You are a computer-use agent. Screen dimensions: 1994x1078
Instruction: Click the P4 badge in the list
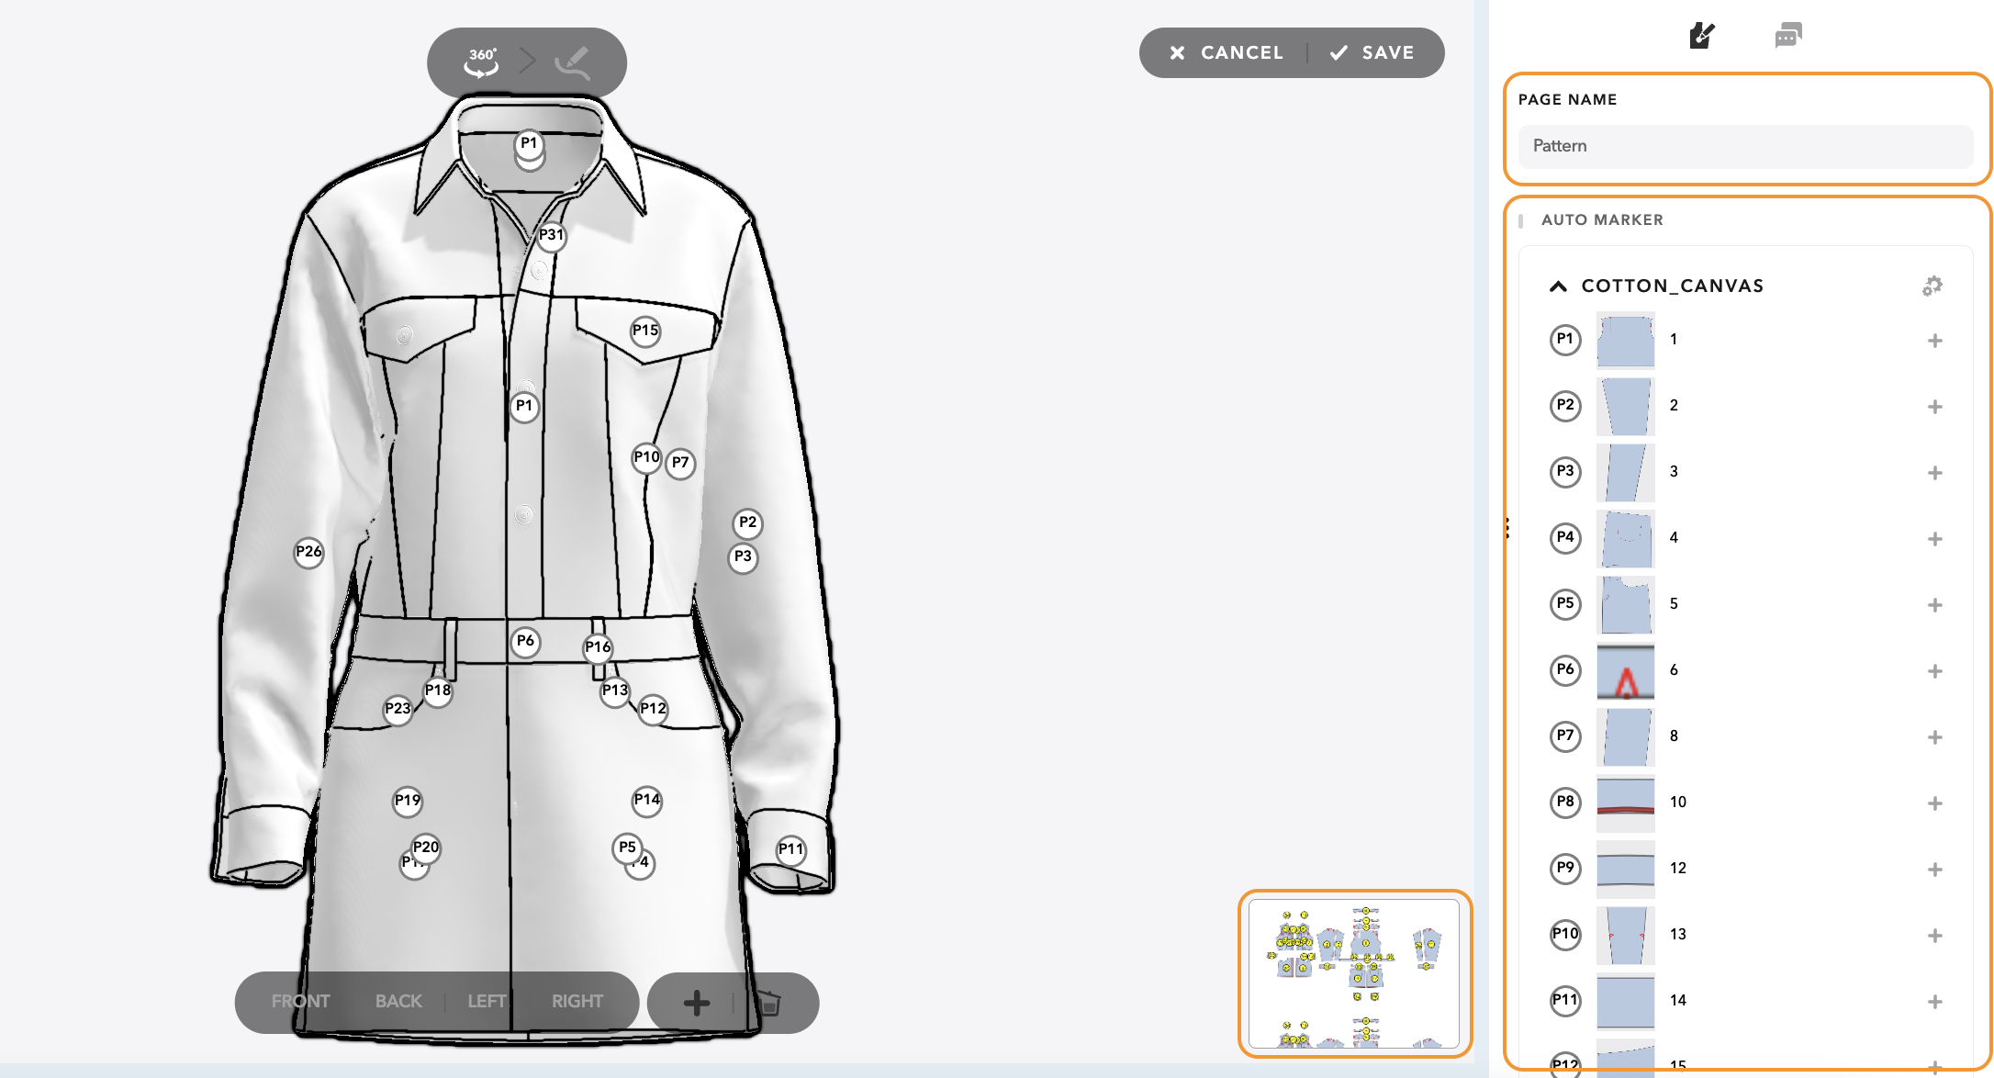coord(1565,538)
